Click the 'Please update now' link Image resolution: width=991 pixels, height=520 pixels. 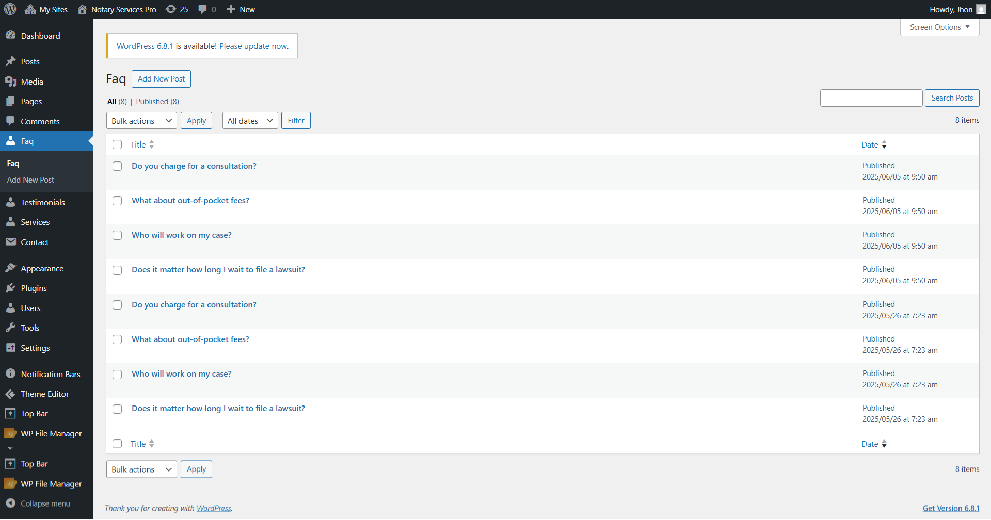(x=253, y=46)
